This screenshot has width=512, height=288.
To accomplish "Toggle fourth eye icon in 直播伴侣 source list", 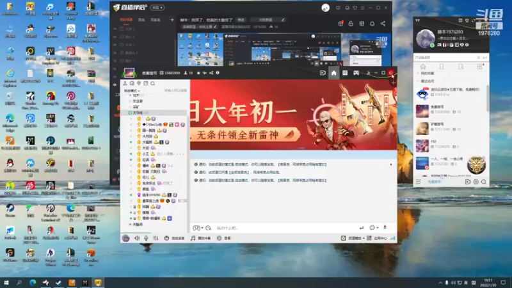I will tap(115, 52).
